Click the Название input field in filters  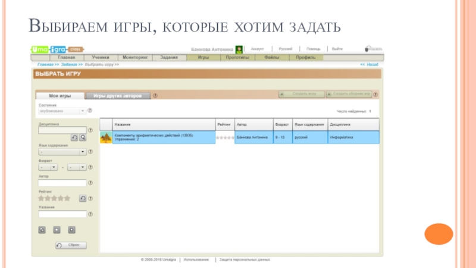point(62,214)
